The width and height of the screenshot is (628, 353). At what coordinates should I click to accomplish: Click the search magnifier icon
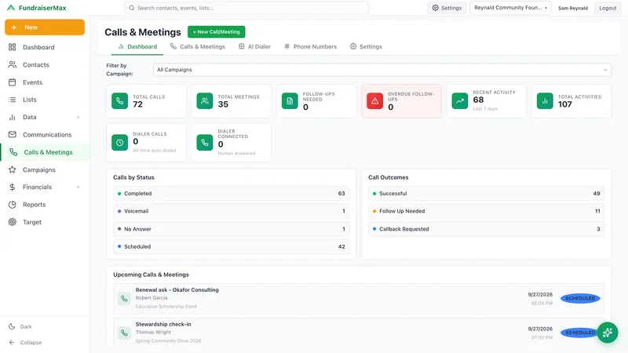[132, 8]
